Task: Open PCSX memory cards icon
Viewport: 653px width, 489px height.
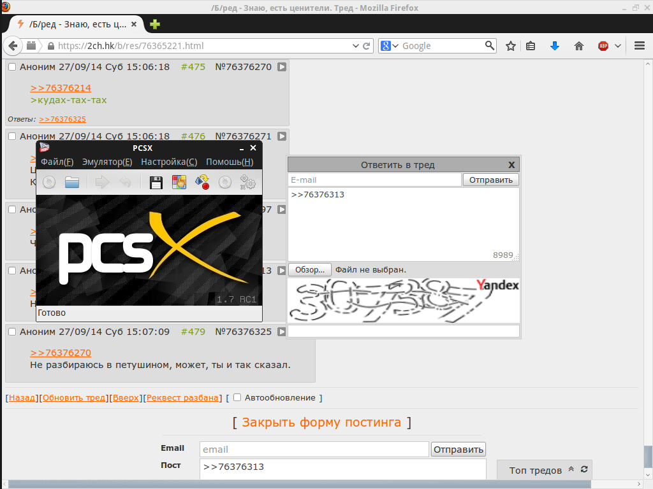Action: [x=179, y=182]
